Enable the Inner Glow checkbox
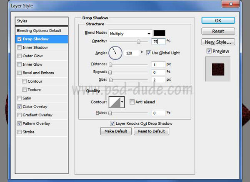250x182 pixels. click(19, 64)
